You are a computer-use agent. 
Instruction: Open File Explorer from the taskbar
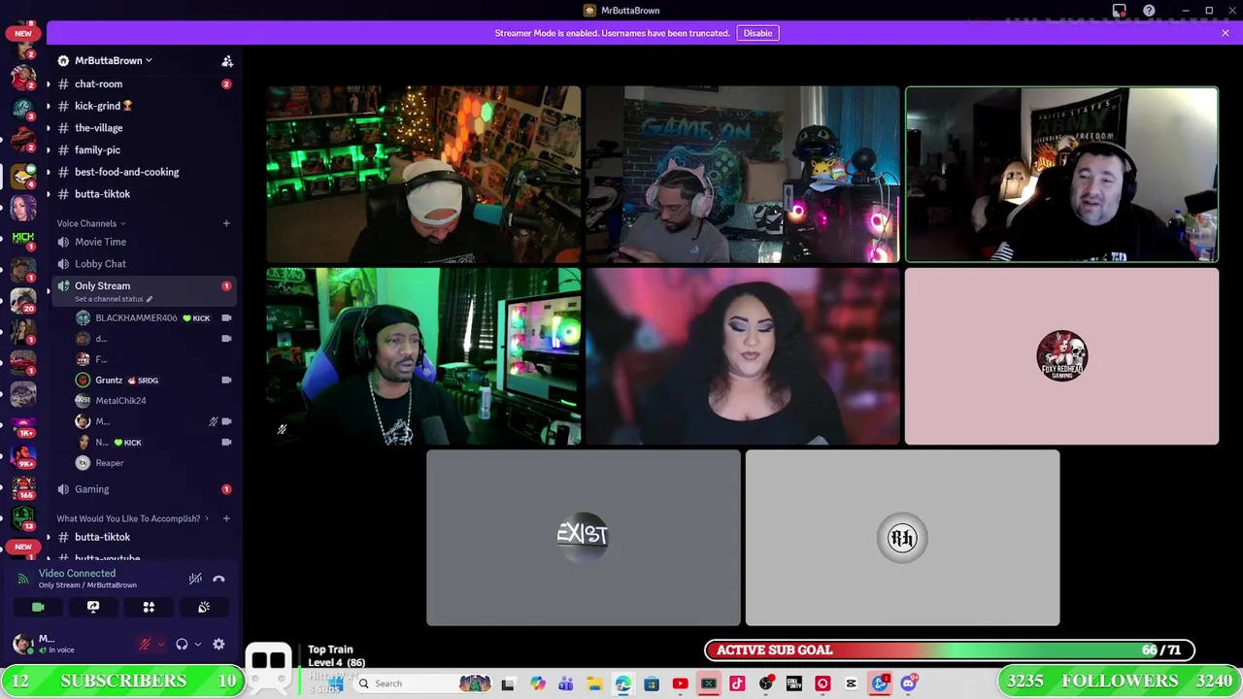tap(594, 683)
